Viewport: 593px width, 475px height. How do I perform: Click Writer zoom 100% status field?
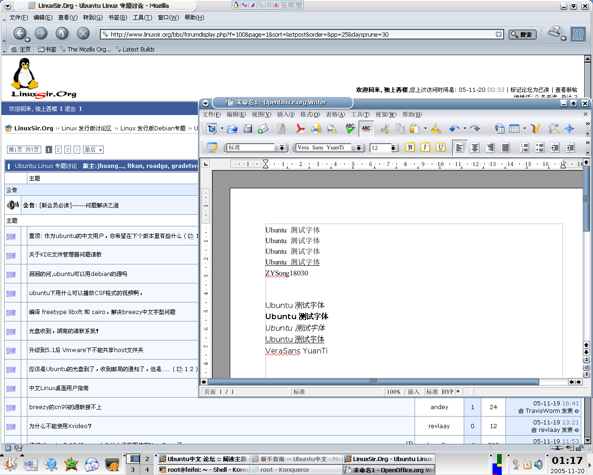point(393,392)
